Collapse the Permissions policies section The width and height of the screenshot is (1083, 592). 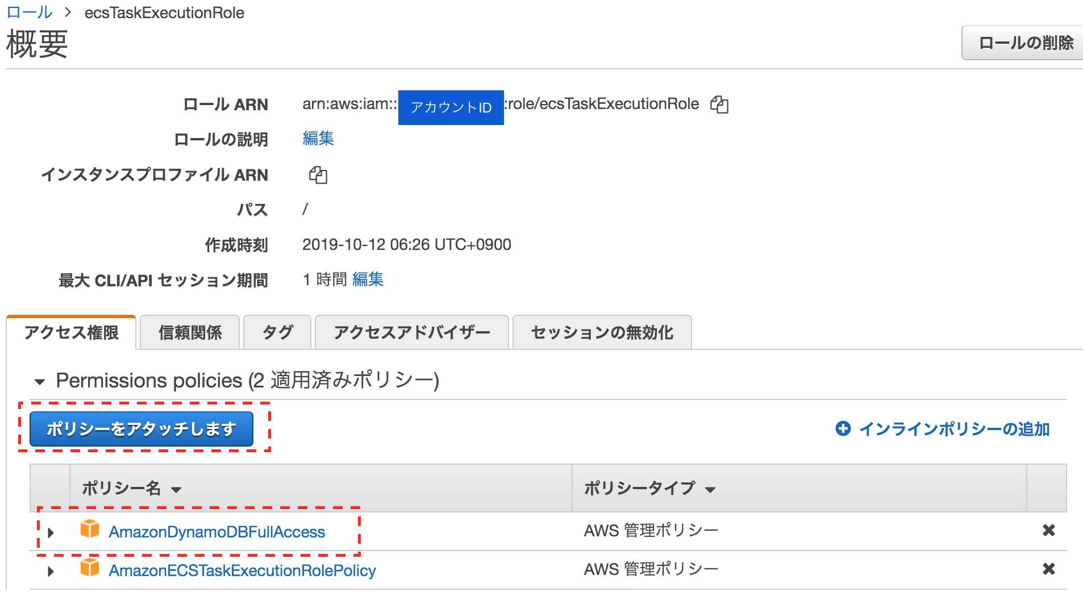pos(39,381)
